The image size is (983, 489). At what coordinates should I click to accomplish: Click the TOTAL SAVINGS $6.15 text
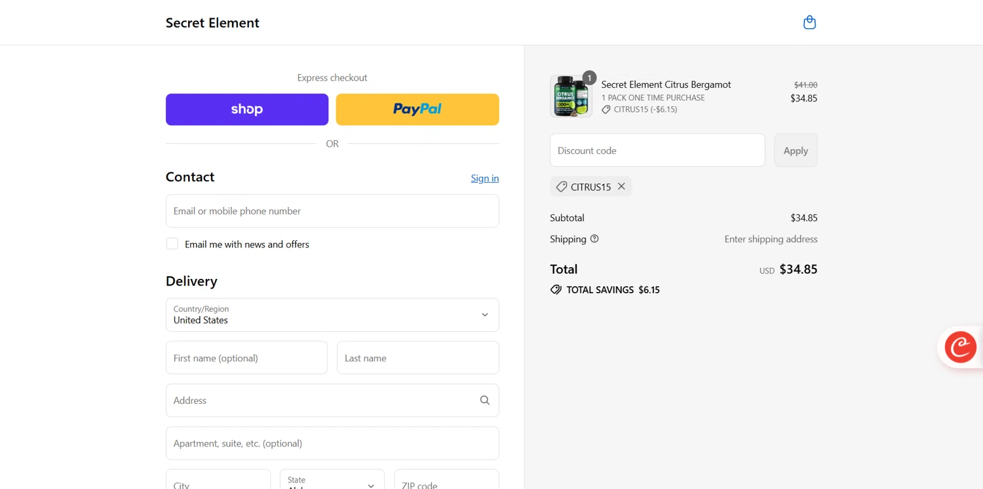pos(613,289)
